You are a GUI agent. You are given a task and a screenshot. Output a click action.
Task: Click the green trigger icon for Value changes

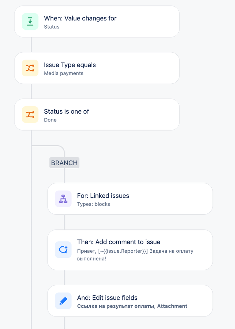pyautogui.click(x=30, y=21)
